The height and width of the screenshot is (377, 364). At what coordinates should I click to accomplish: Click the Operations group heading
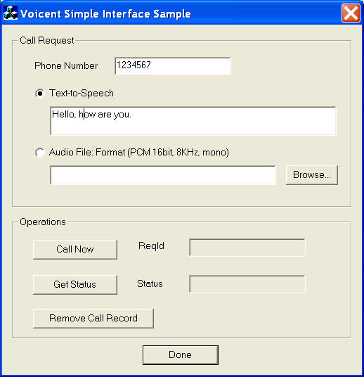(x=43, y=222)
